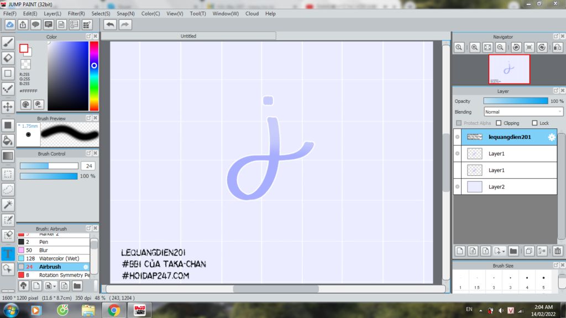The width and height of the screenshot is (566, 318).
Task: Select the Gradient tool
Action: tap(8, 156)
